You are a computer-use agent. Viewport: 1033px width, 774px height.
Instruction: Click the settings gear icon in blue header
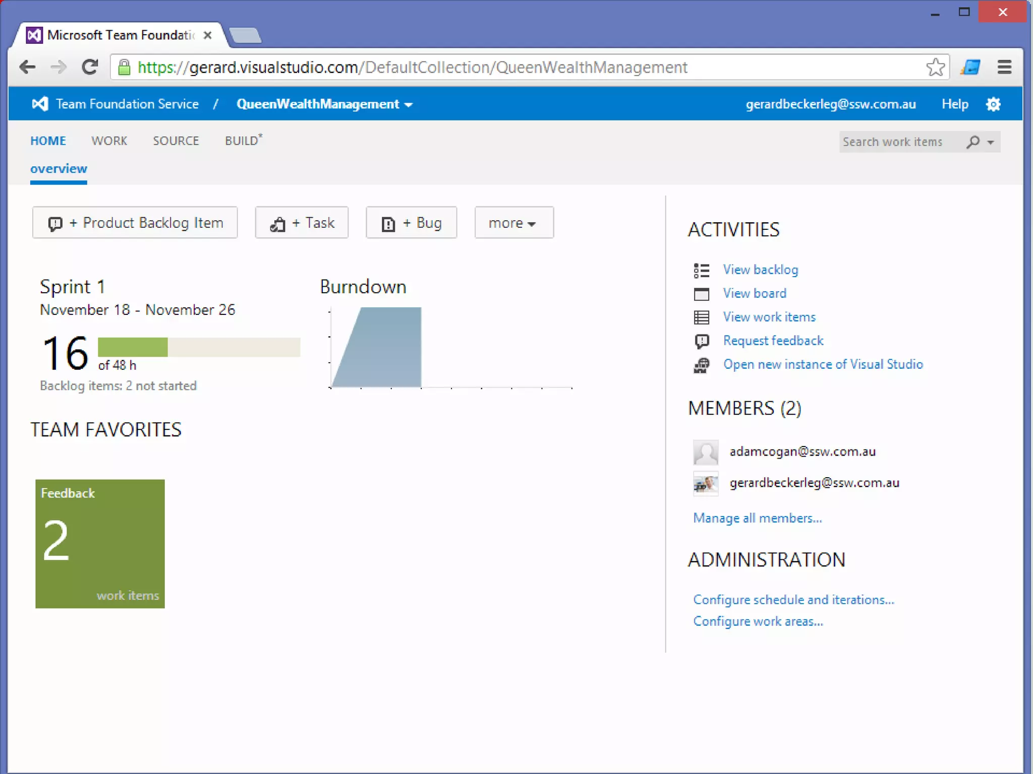(x=993, y=104)
